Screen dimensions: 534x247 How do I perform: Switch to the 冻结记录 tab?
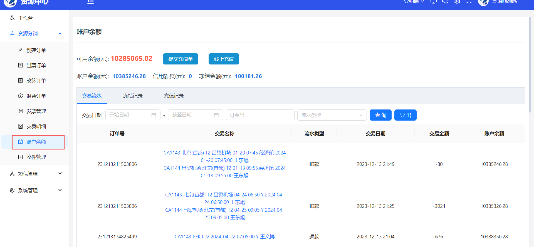coord(133,96)
